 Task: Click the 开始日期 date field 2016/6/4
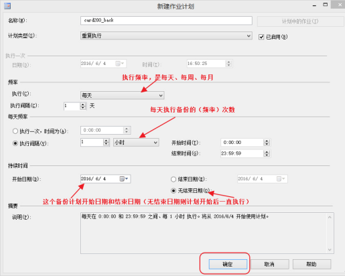[x=100, y=179]
